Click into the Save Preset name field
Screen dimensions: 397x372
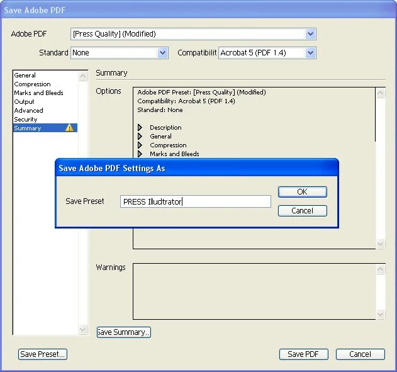click(196, 201)
